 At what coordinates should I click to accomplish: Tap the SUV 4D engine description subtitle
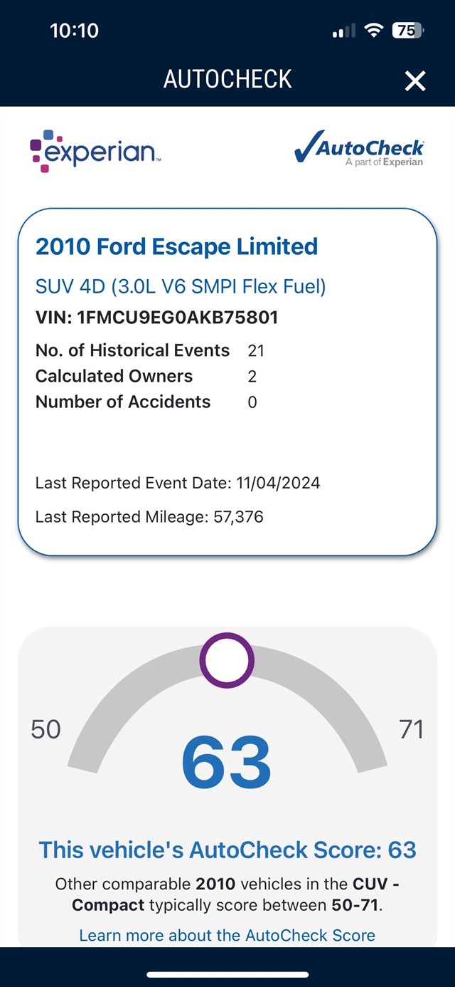click(x=181, y=286)
